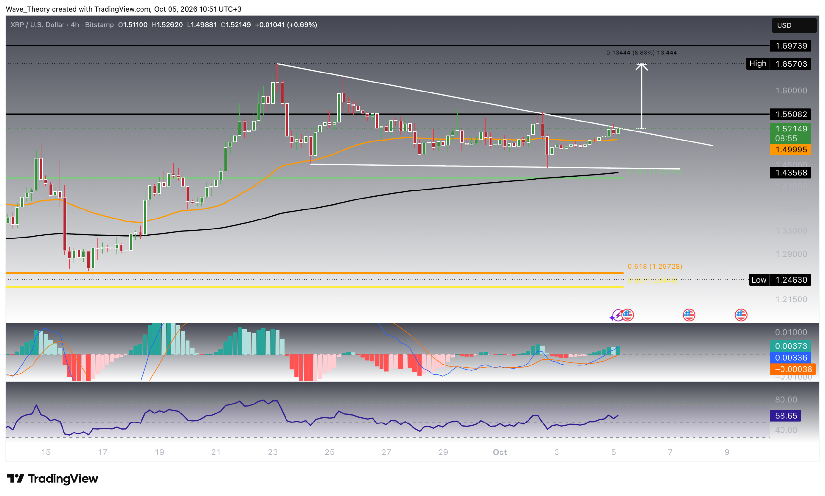Open the USD currency selector
This screenshot has width=825, height=496.
[x=794, y=25]
